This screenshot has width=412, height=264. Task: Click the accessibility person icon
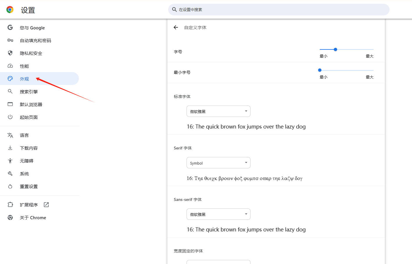(10, 160)
